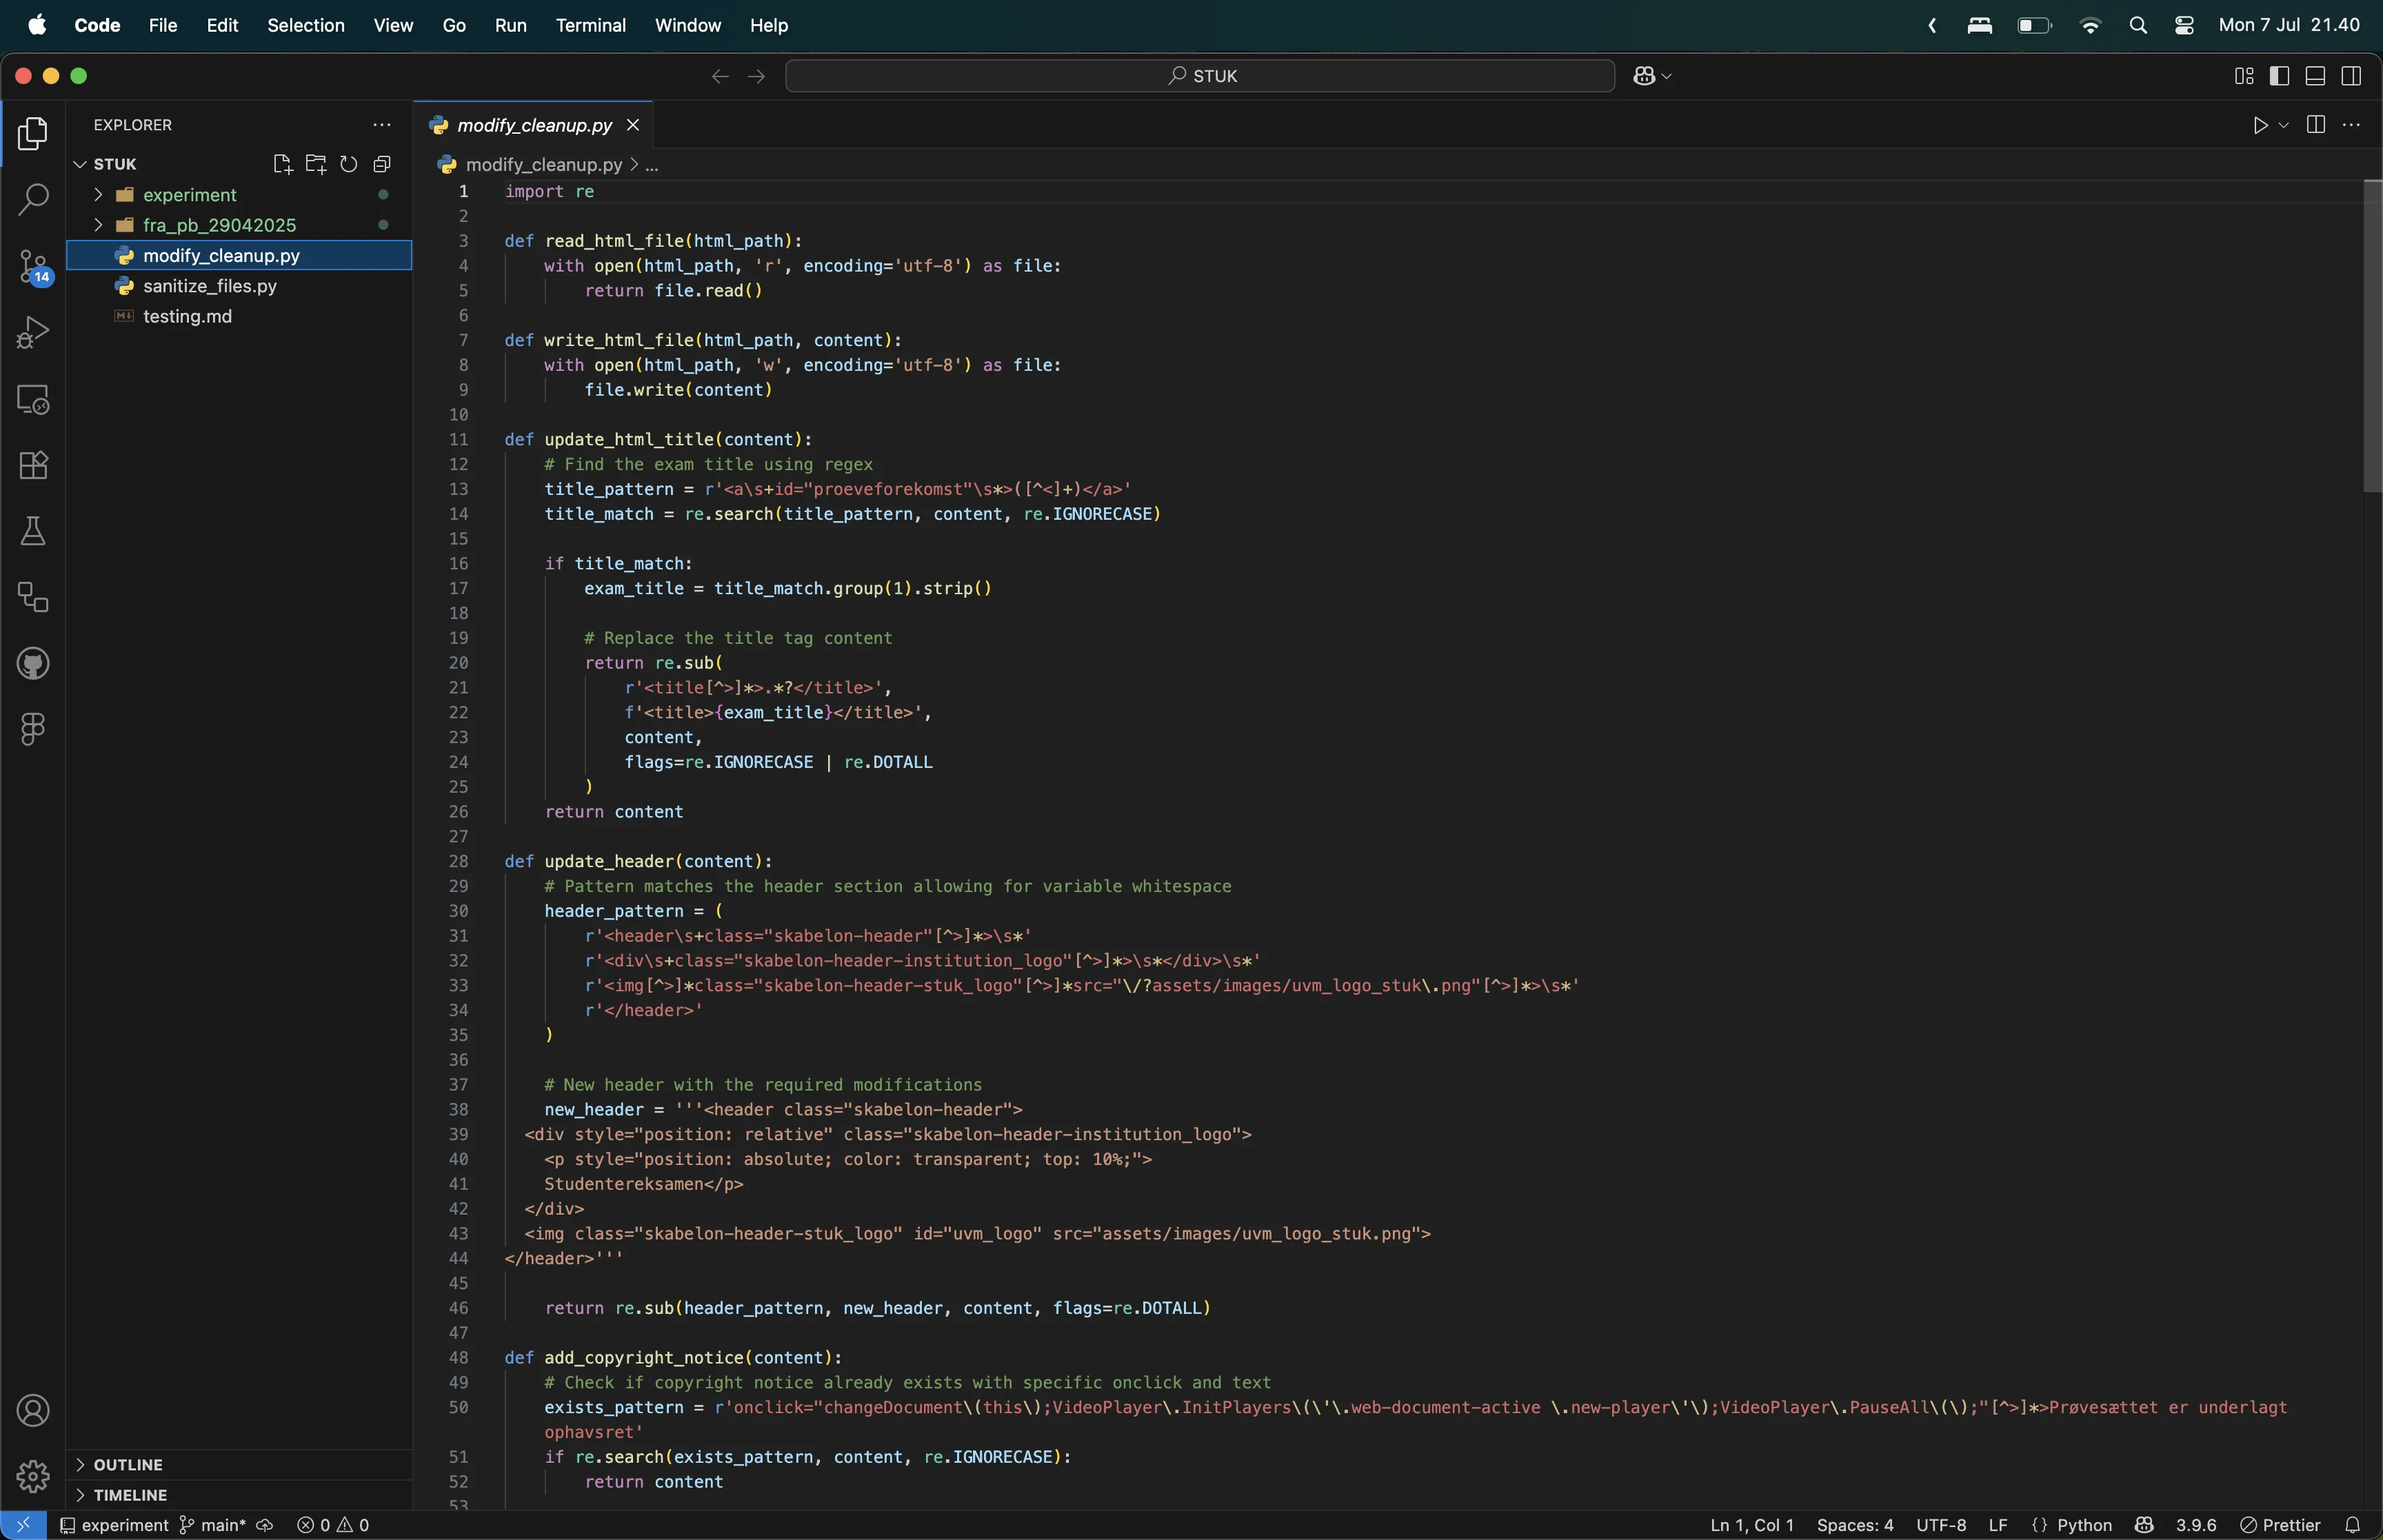Open the Search view in activity bar

click(x=33, y=199)
